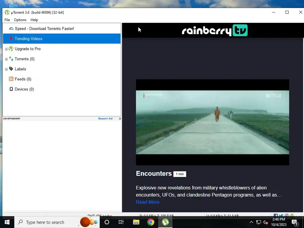Open the Help menu
304x228 pixels.
click(x=34, y=20)
